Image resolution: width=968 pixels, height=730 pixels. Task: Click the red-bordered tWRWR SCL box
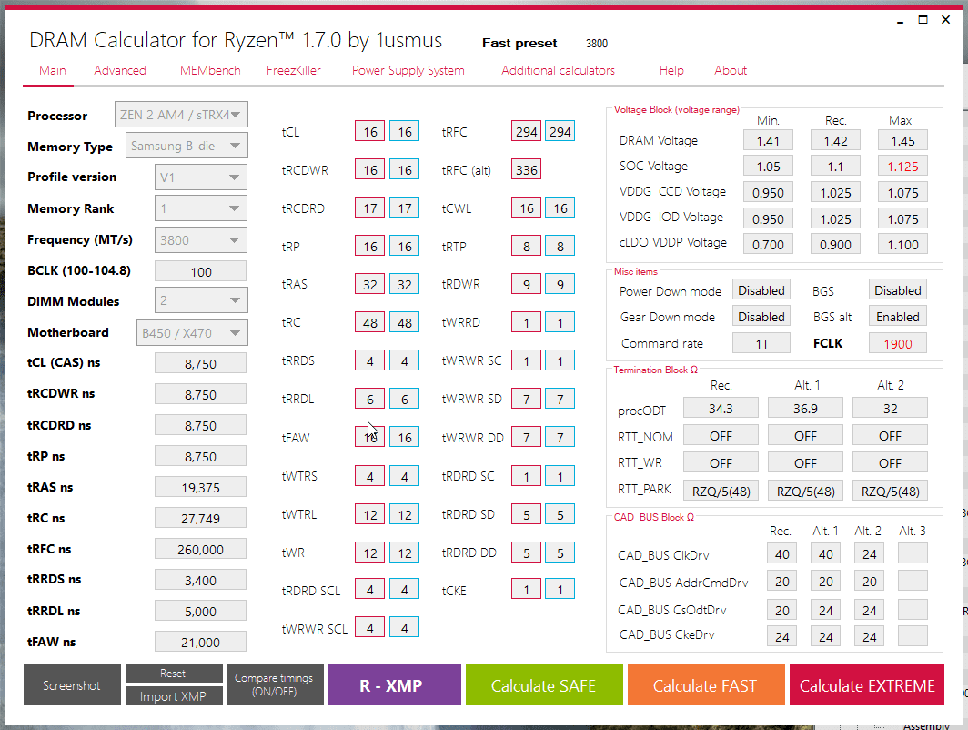pos(369,627)
